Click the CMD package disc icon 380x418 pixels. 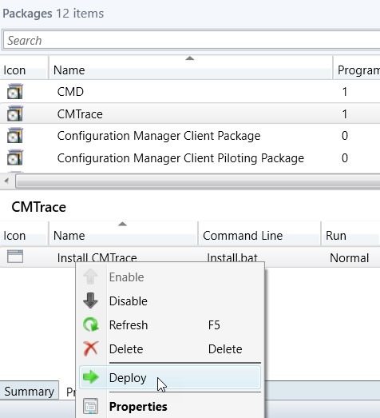point(15,91)
